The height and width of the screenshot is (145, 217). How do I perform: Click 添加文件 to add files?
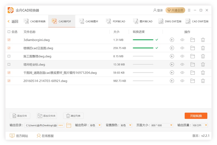click(x=20, y=116)
